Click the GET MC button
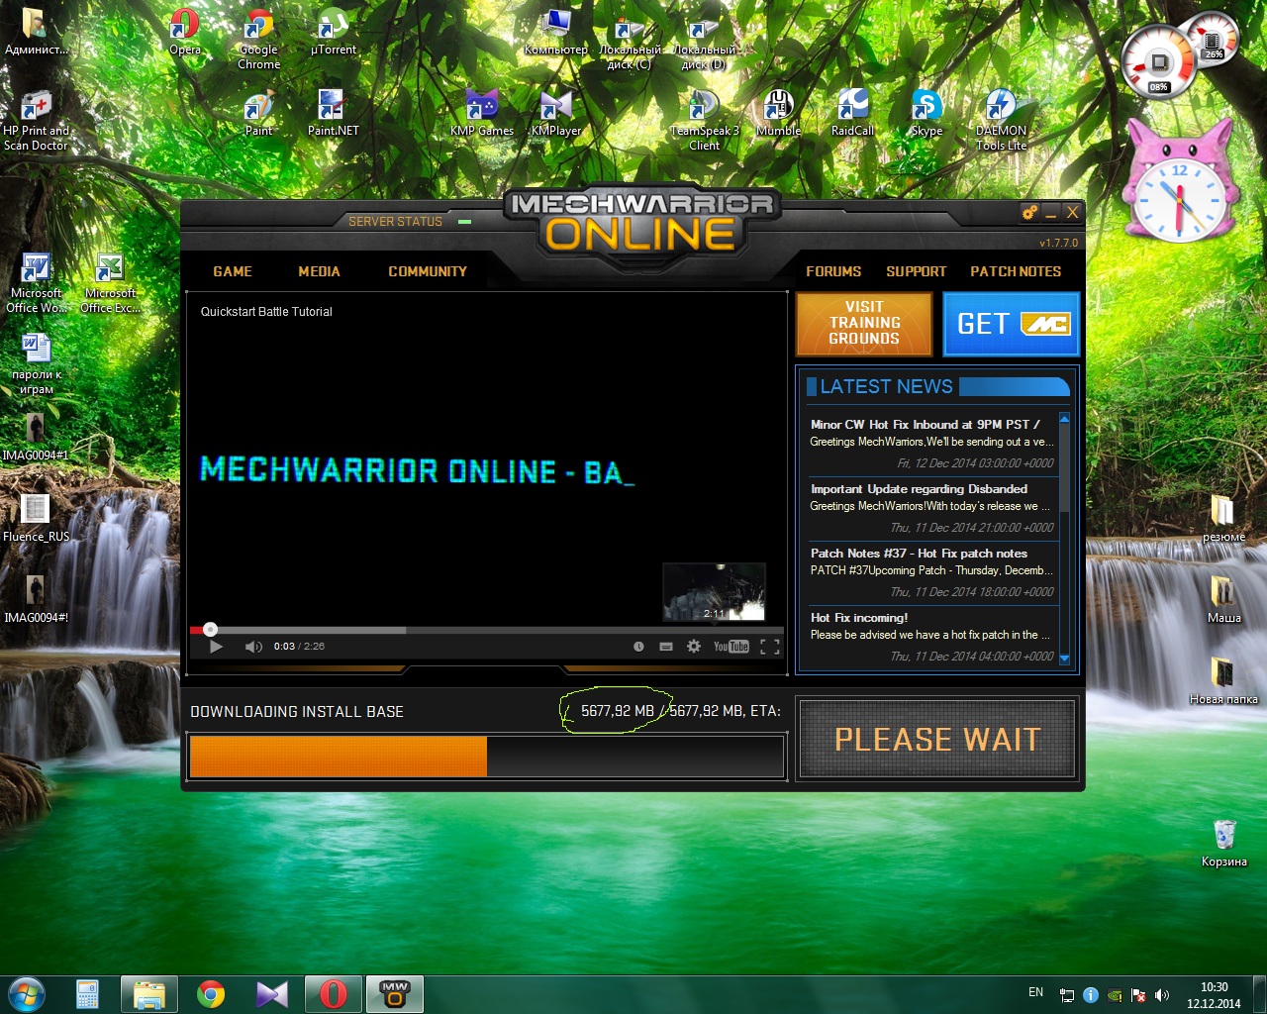This screenshot has width=1267, height=1014. point(1011,324)
